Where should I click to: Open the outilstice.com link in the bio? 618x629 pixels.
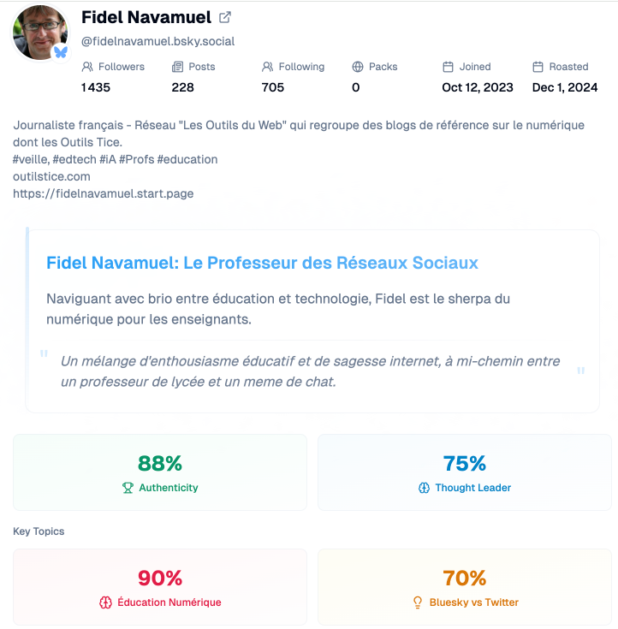51,176
